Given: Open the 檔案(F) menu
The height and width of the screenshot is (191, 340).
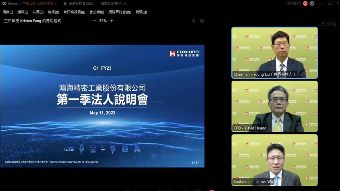Looking at the screenshot, I should coord(8,12).
